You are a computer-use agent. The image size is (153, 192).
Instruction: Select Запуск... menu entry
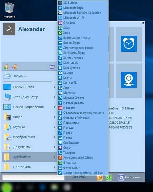[x=29, y=76]
